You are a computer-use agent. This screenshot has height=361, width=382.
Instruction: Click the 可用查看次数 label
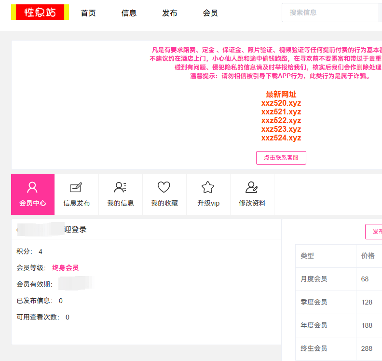[38, 317]
